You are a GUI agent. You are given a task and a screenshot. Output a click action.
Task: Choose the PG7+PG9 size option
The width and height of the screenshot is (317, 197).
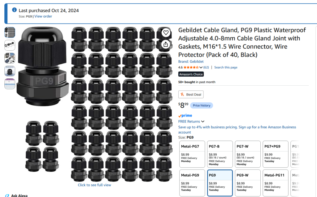point(275,154)
